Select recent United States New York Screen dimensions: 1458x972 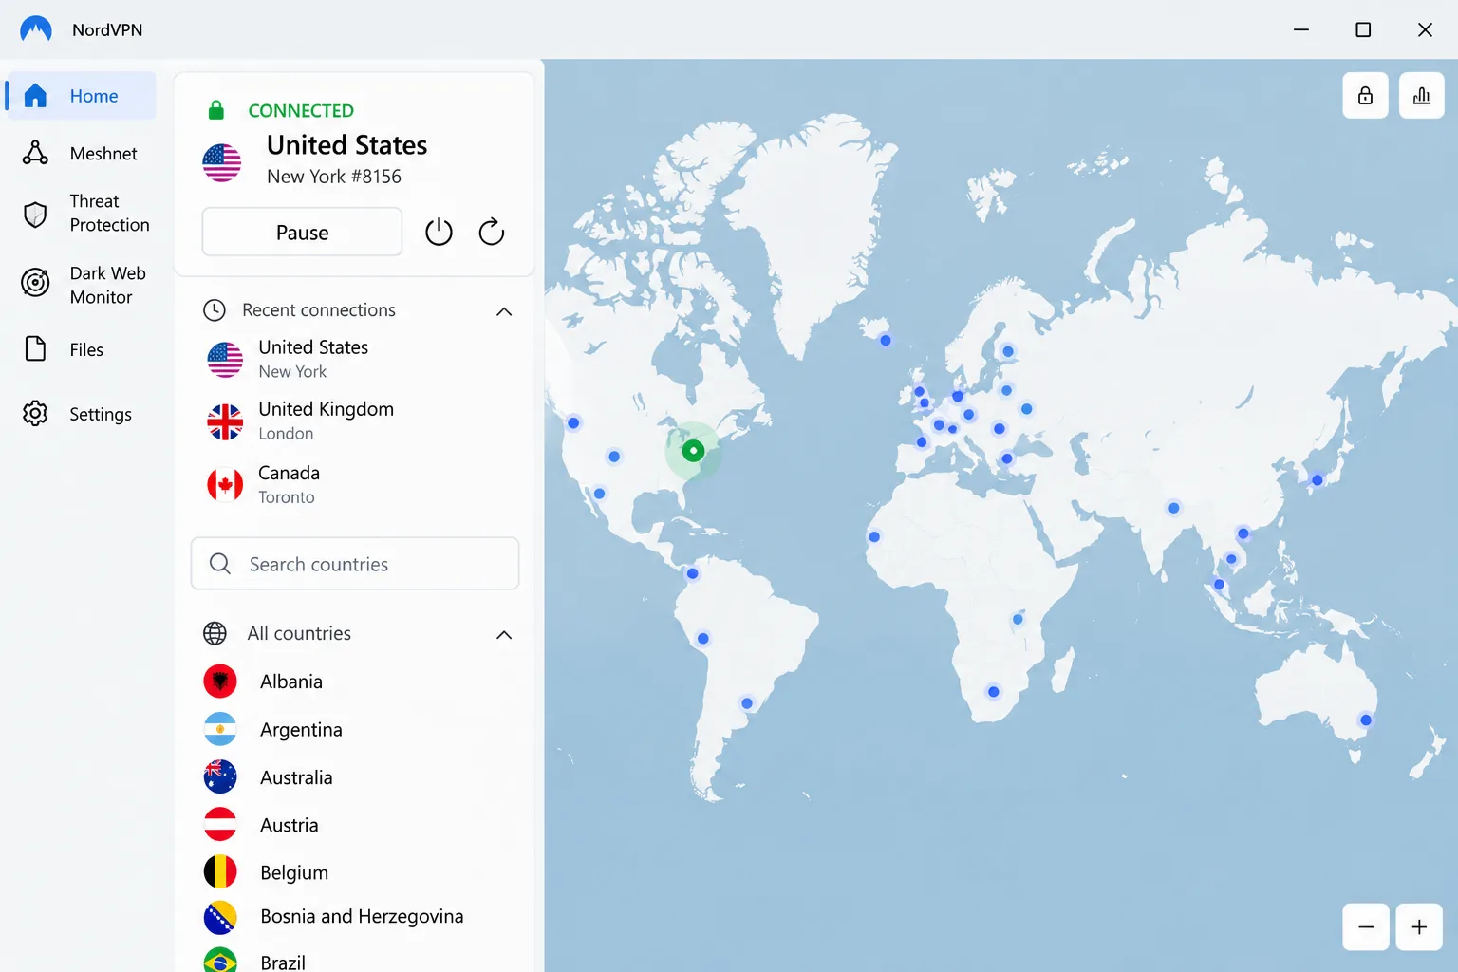pos(354,359)
